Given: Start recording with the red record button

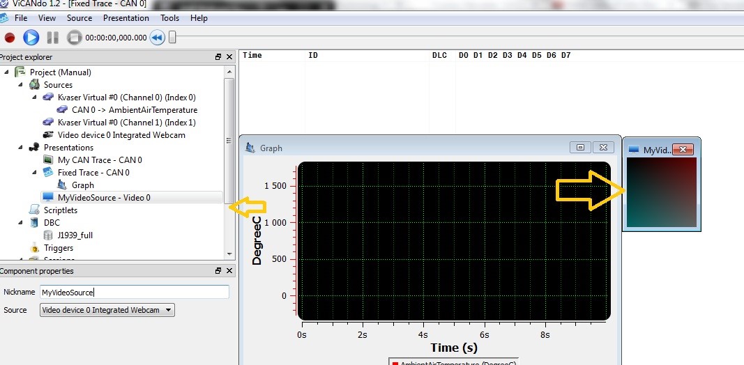Looking at the screenshot, I should (x=10, y=38).
